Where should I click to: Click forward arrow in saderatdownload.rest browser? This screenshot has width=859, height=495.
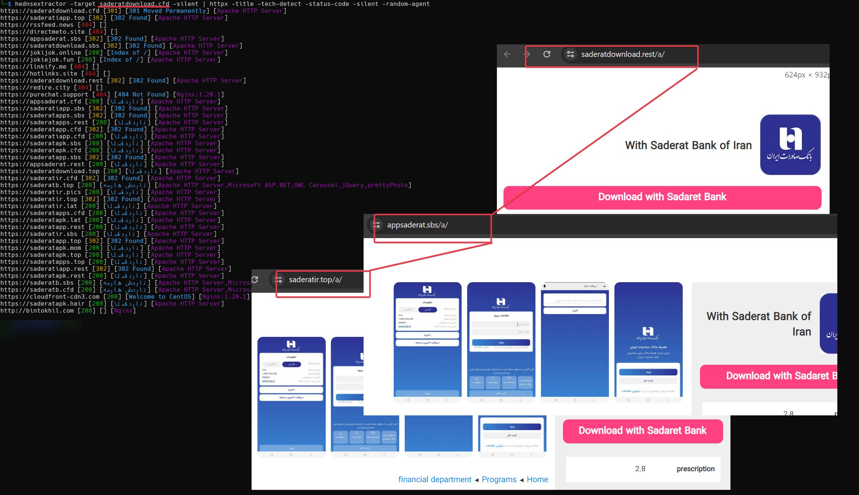pyautogui.click(x=527, y=54)
